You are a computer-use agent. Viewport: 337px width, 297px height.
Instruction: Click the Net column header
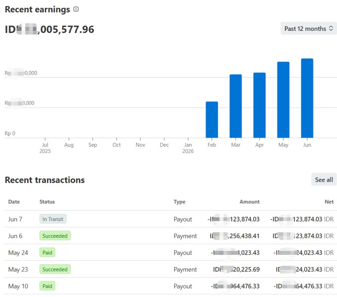pyautogui.click(x=329, y=202)
